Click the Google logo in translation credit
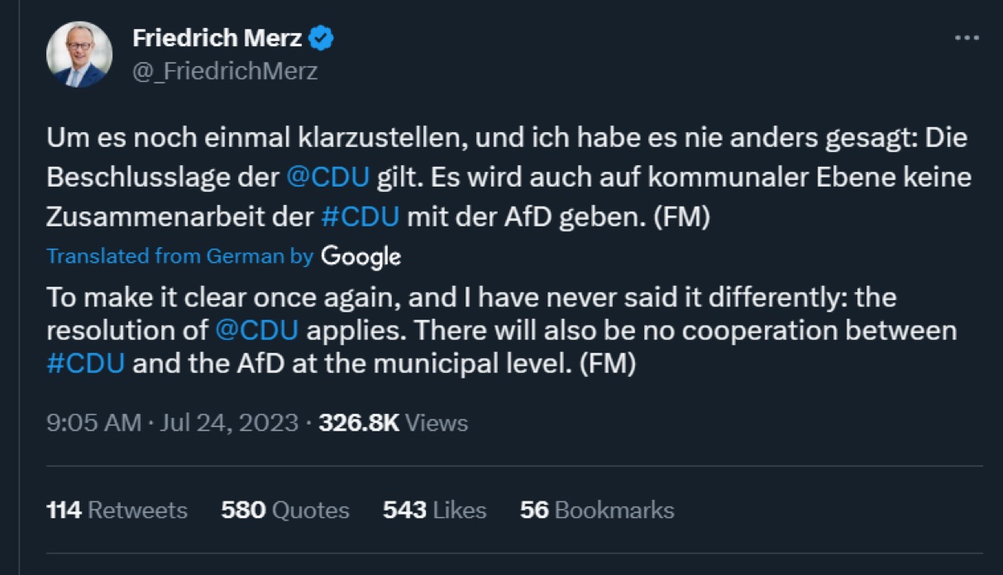This screenshot has width=1003, height=575. click(x=361, y=256)
